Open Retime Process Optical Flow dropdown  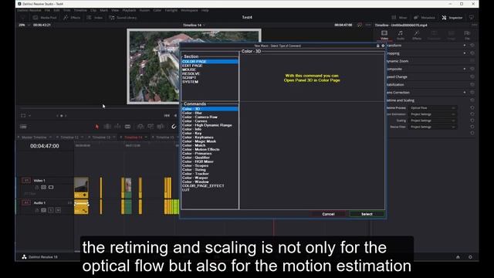click(432, 108)
